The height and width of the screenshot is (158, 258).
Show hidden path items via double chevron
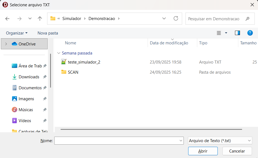[59, 19]
